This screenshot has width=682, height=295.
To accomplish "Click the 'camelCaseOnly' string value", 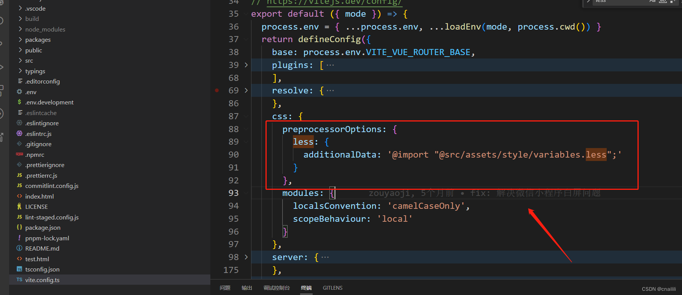I will click(426, 206).
